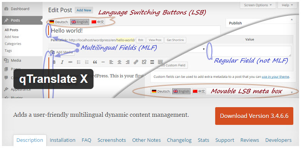
Task: Switch to the Developers tab
Action: coord(278,140)
